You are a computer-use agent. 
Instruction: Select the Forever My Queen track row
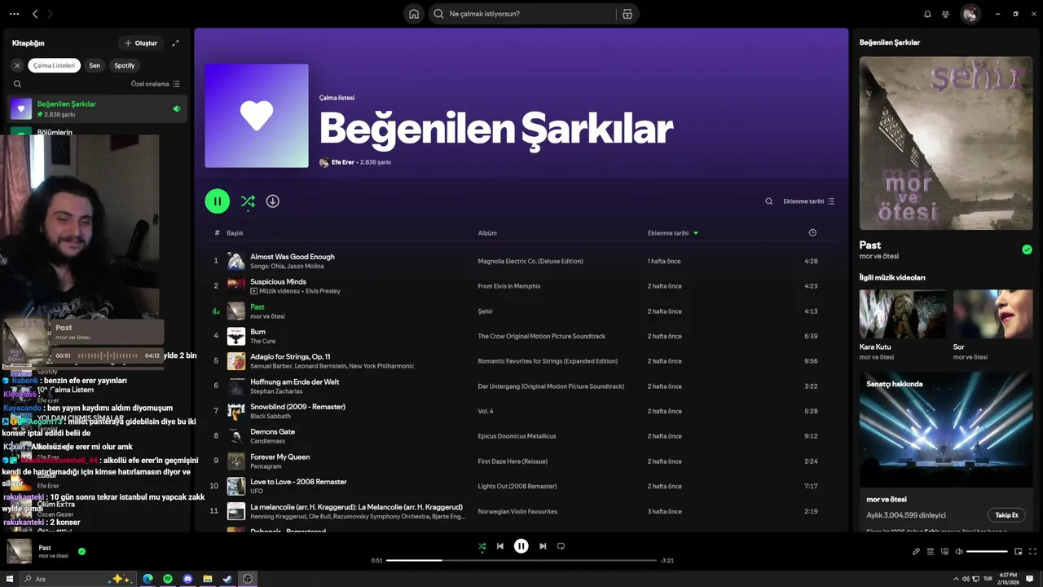[521, 461]
